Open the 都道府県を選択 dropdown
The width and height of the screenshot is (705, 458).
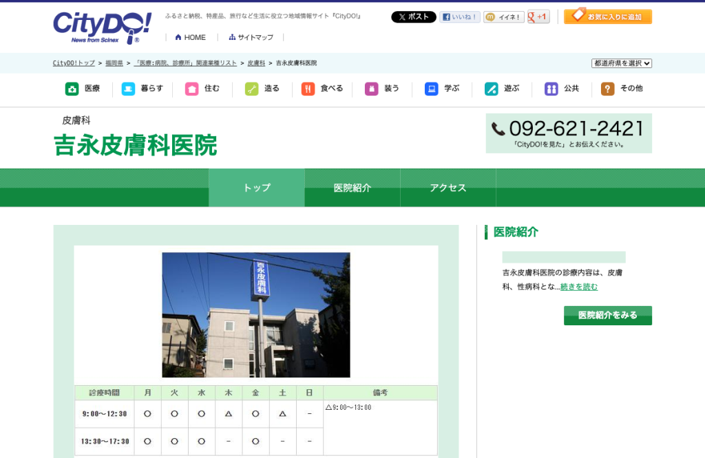(x=622, y=63)
